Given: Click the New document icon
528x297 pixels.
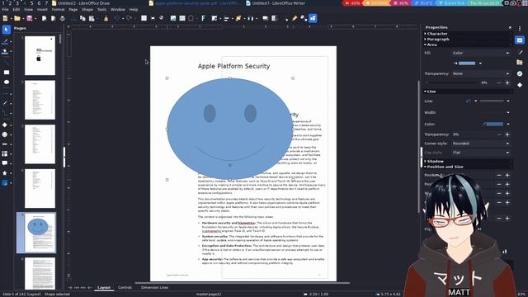Looking at the screenshot, I should click(x=5, y=18).
